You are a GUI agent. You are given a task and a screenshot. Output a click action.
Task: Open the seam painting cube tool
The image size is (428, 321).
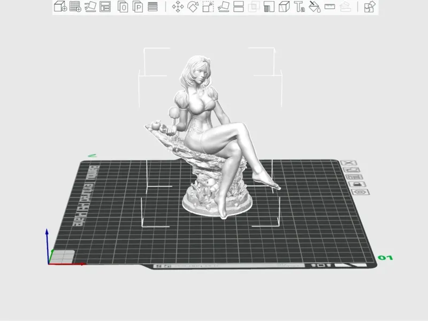point(284,6)
